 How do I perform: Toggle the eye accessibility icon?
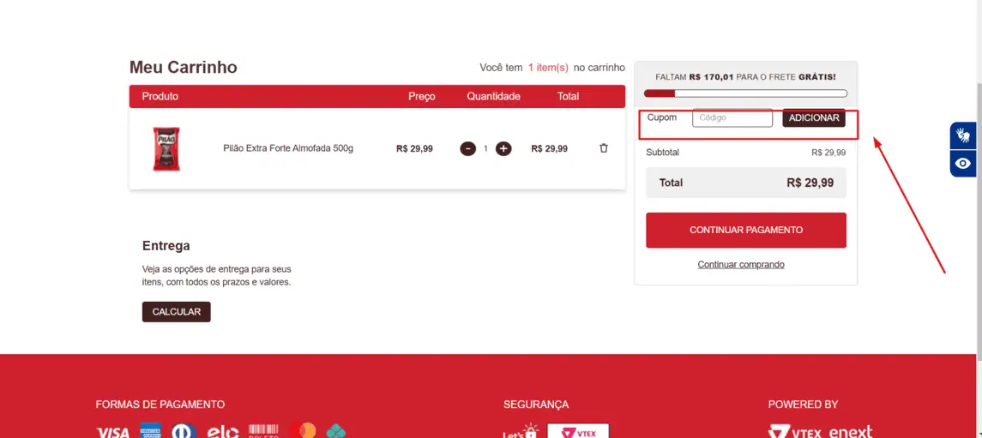coord(963,164)
